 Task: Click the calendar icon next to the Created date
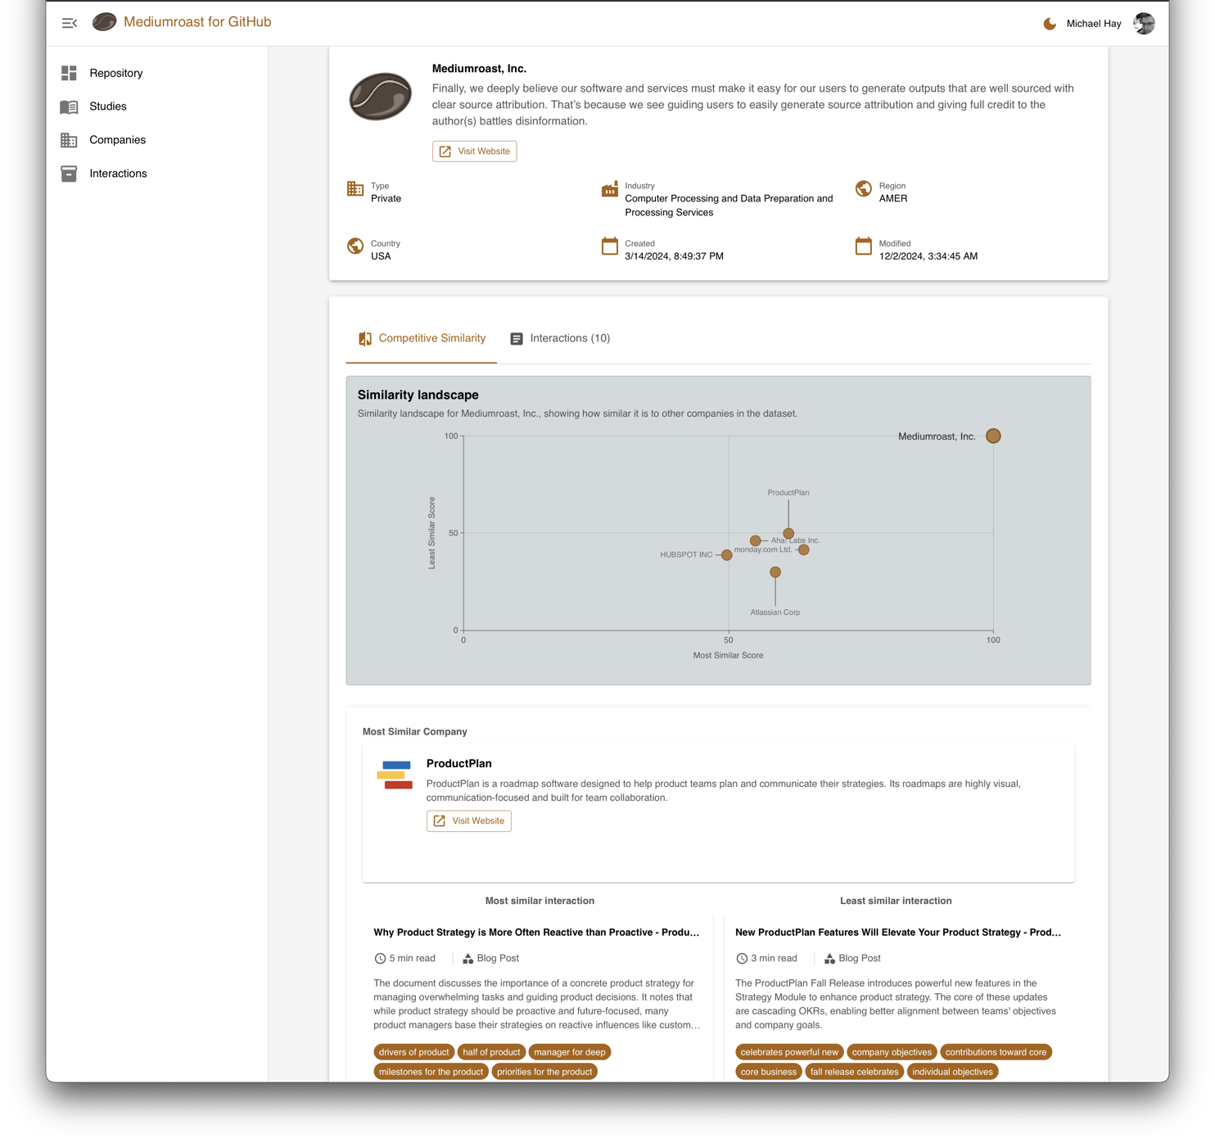click(609, 246)
